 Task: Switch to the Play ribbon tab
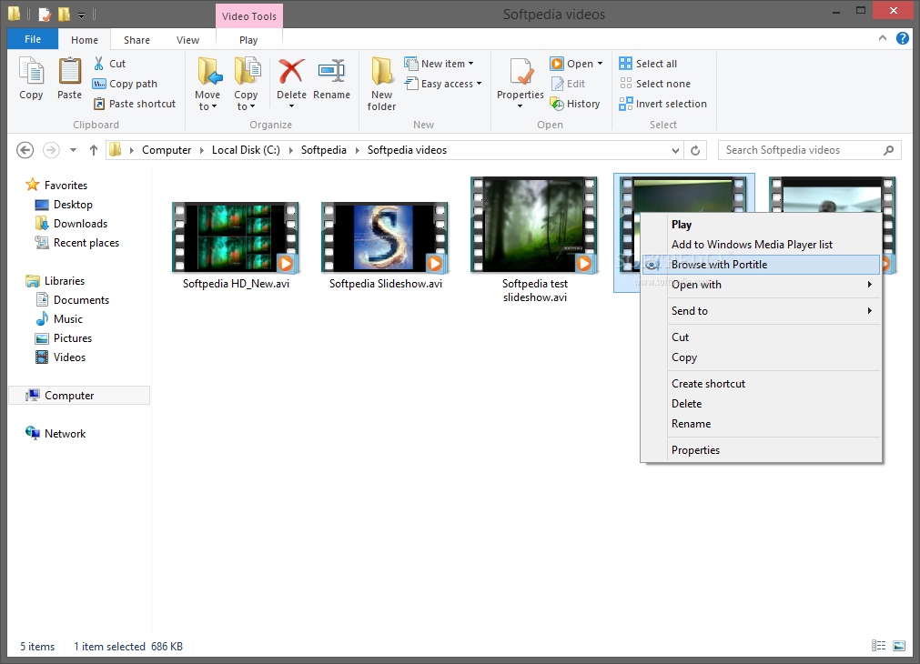pyautogui.click(x=248, y=40)
